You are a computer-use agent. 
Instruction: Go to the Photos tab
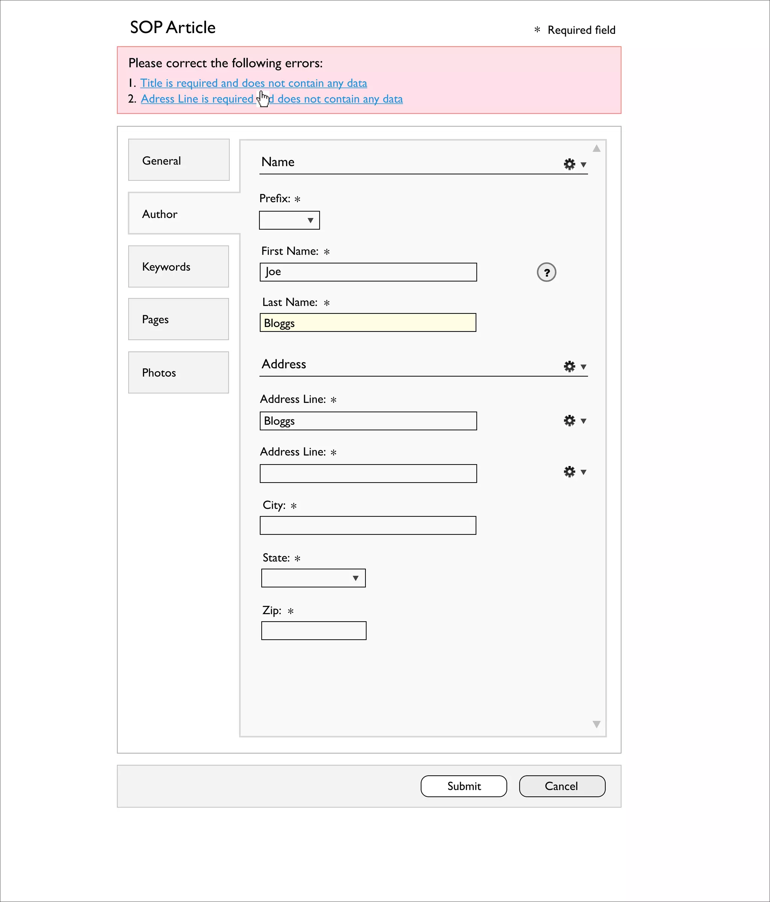click(x=179, y=373)
